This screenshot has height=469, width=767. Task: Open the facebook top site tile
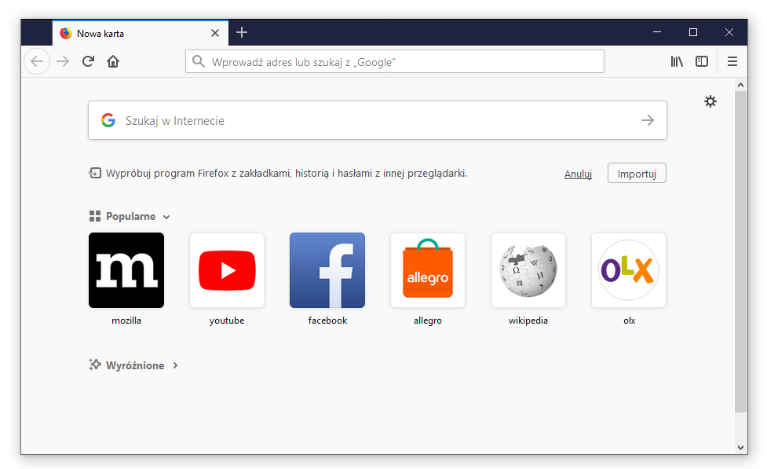click(x=327, y=270)
